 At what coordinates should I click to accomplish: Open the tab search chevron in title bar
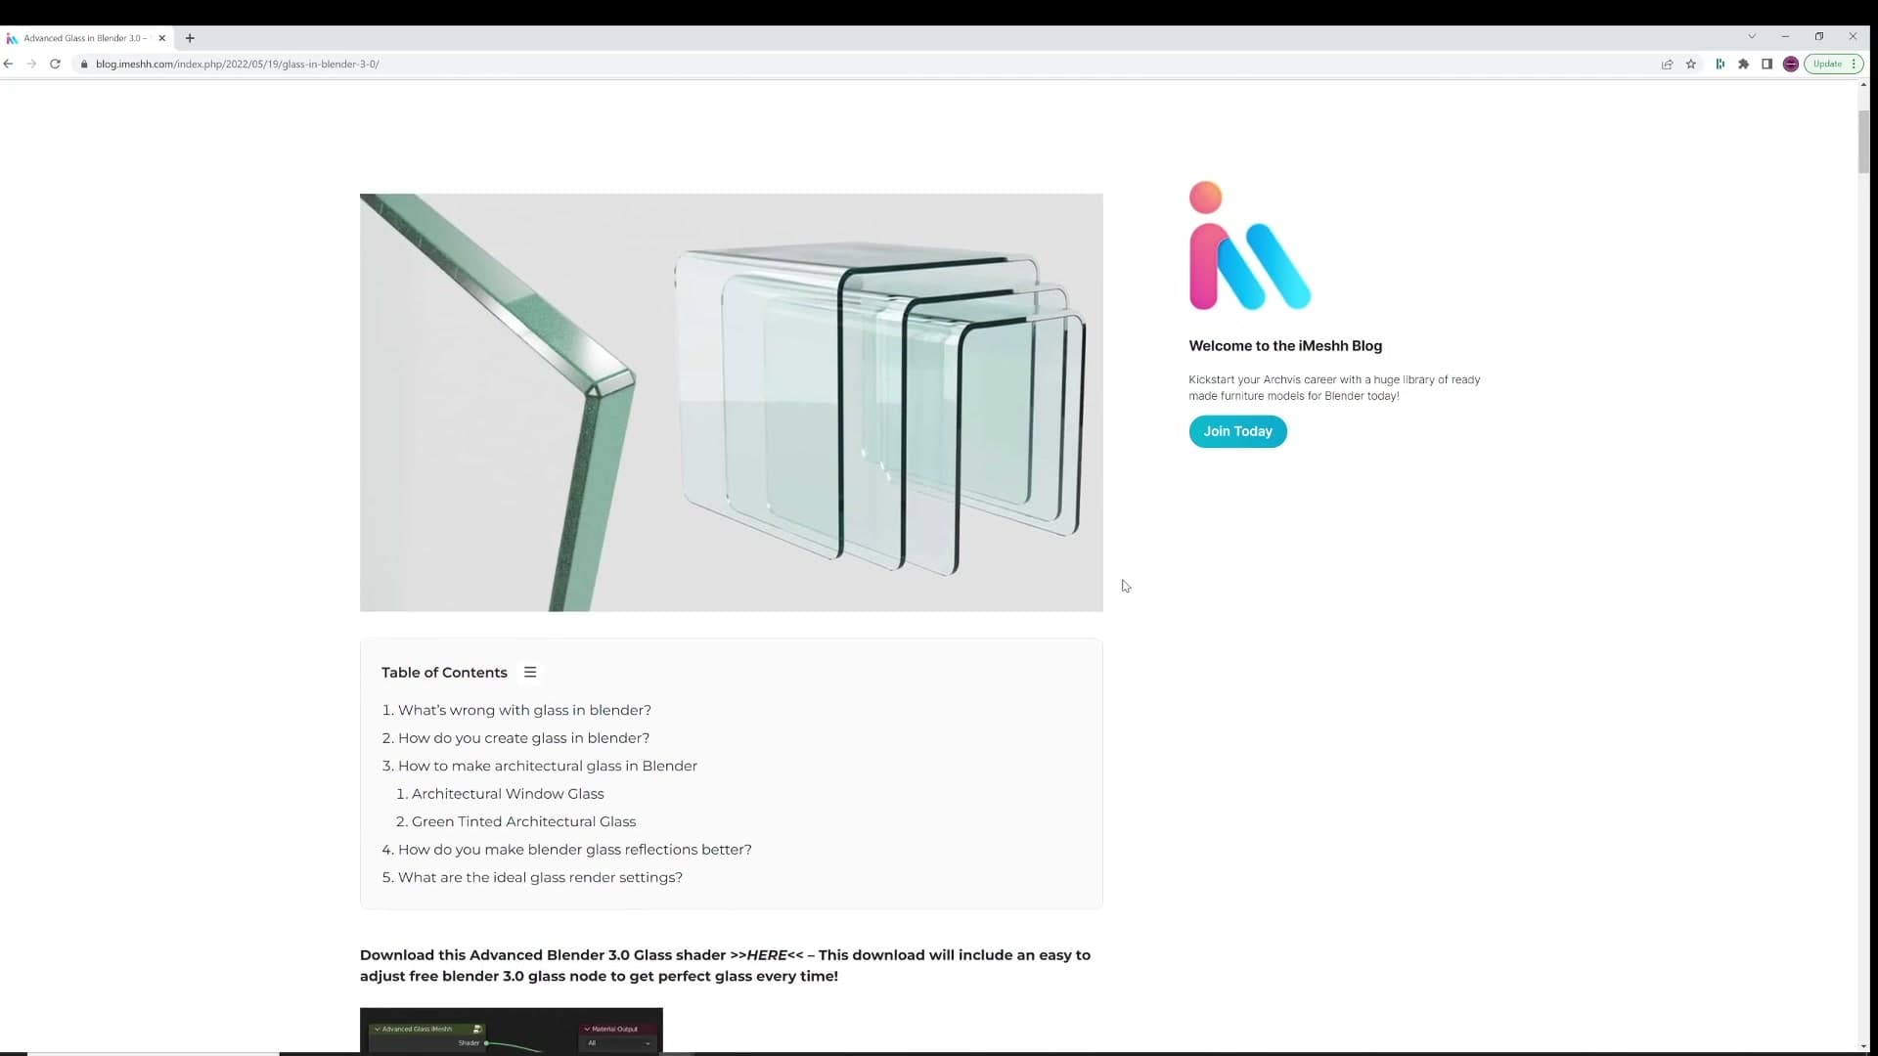1752,36
